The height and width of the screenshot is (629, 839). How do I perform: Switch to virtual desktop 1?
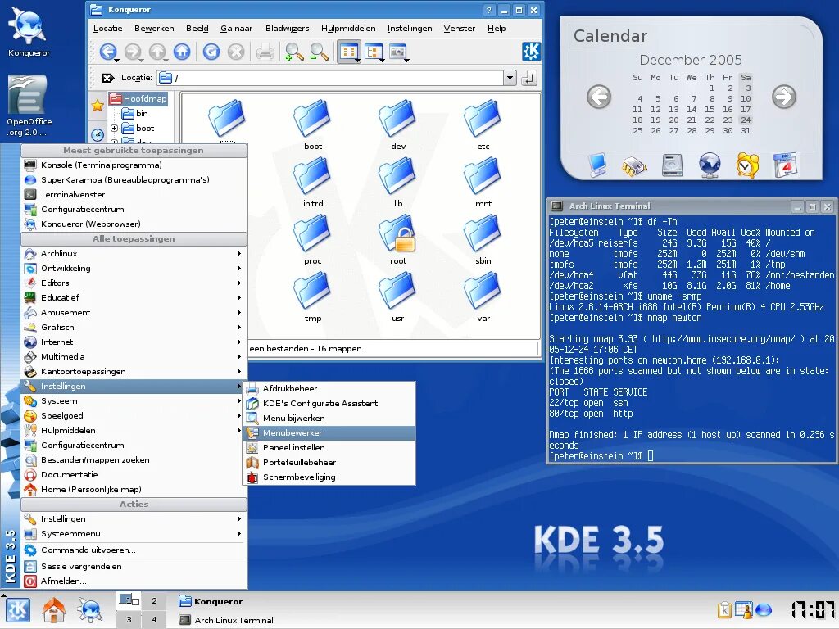pos(129,600)
